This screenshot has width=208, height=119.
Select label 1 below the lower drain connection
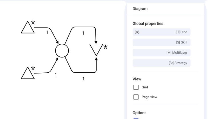[83, 79]
